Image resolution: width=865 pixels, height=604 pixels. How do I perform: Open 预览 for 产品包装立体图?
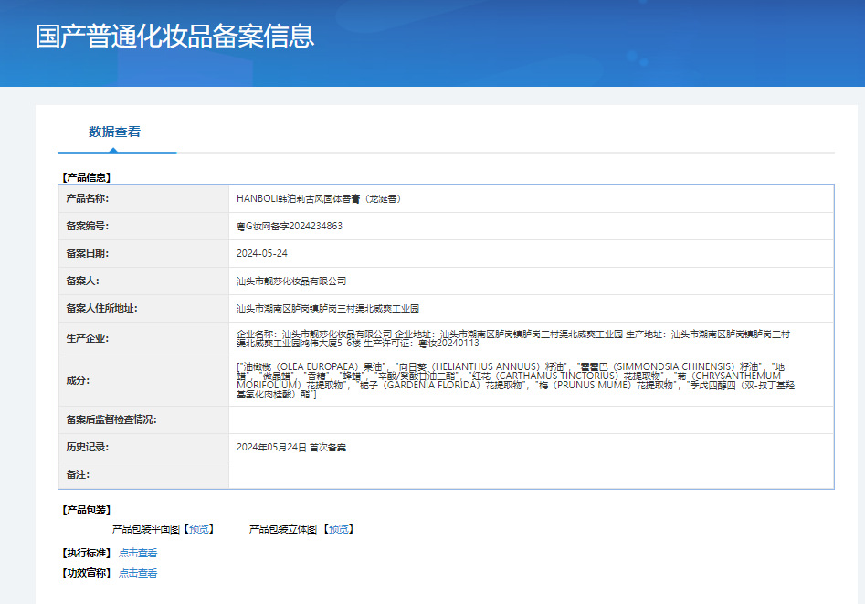[338, 529]
